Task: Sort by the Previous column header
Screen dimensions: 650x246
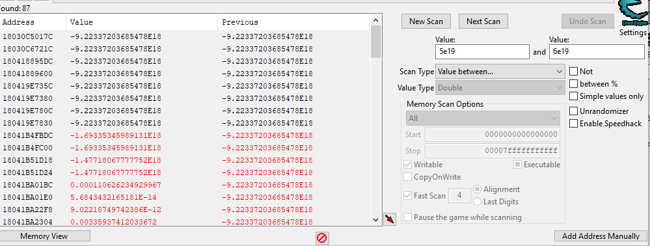Action: (293, 22)
